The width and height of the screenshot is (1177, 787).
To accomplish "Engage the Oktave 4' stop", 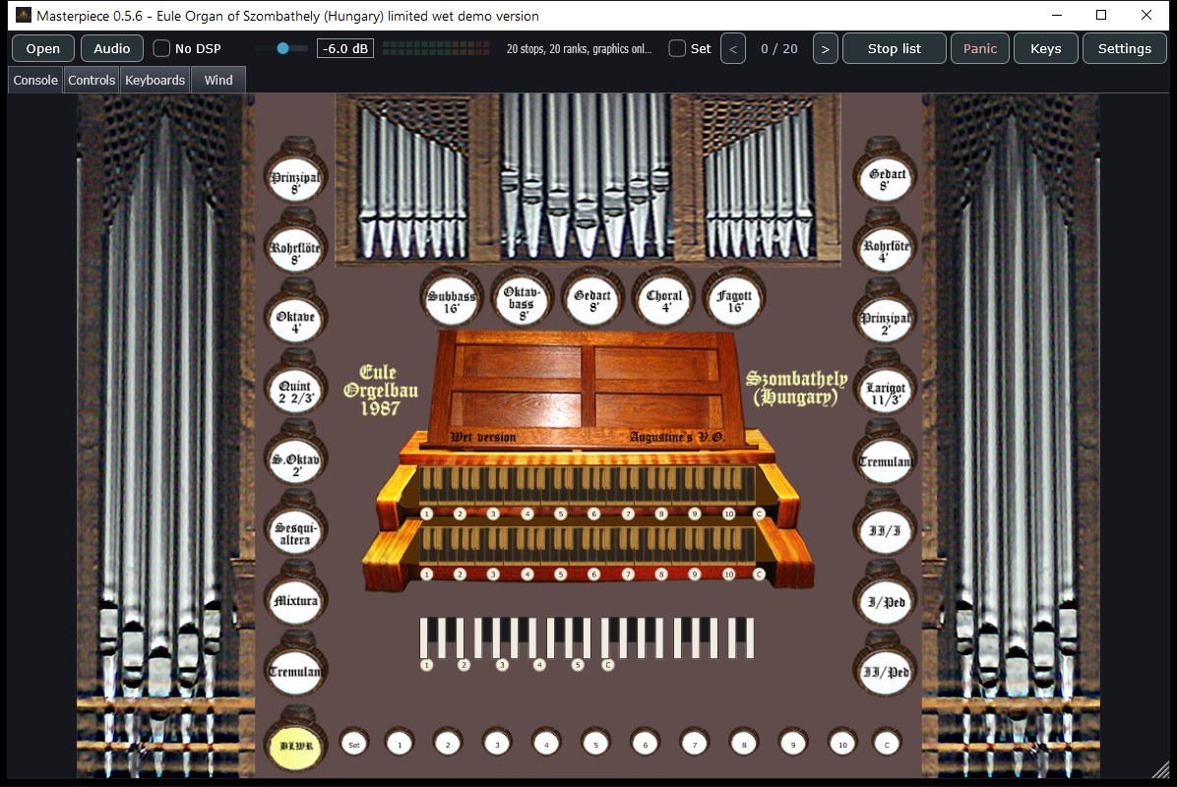I will pyautogui.click(x=296, y=318).
